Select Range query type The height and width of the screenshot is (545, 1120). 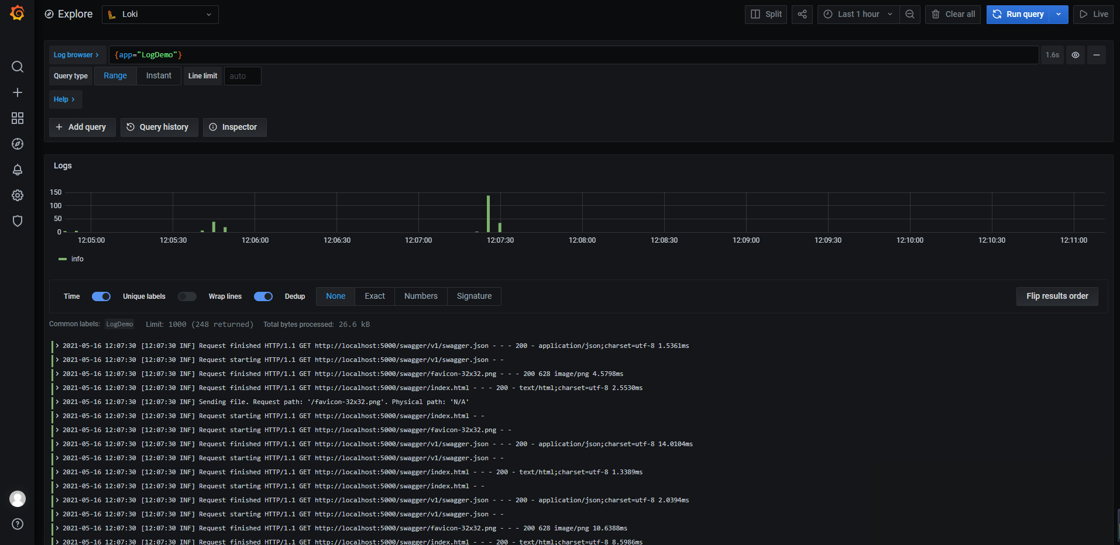pyautogui.click(x=115, y=76)
